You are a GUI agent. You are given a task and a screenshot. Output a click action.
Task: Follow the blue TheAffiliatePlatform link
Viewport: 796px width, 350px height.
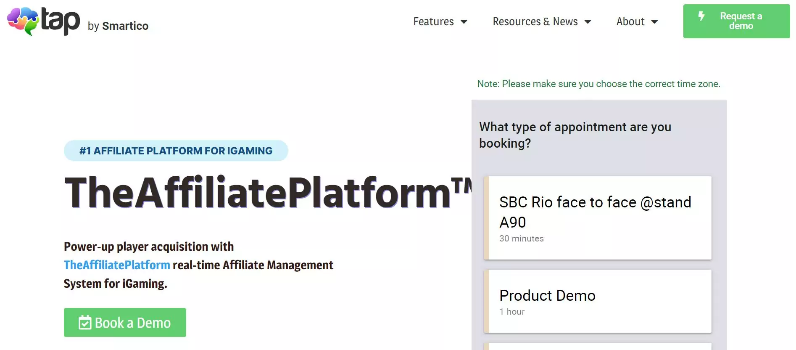(x=117, y=265)
